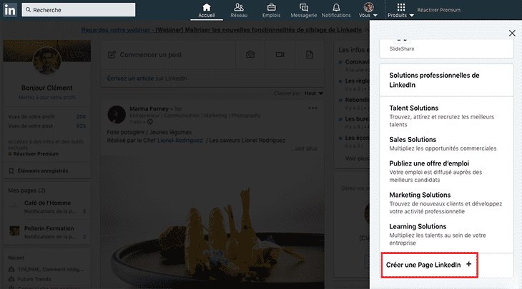522x289 pixels.
Task: Click the document upload icon
Action: click(x=310, y=54)
